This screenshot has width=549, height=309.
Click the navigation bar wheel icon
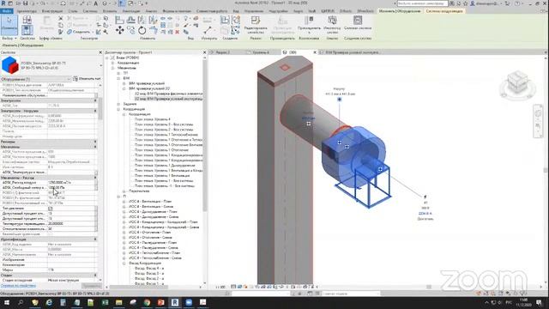click(x=538, y=113)
